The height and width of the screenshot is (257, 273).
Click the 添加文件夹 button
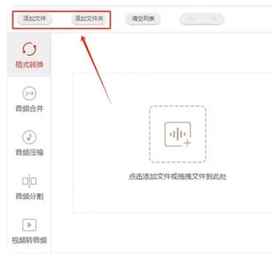pos(89,19)
